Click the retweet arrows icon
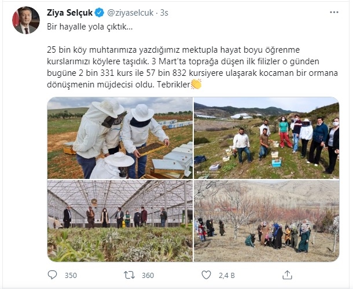Screen dimensions: 353x289 pos(129,275)
